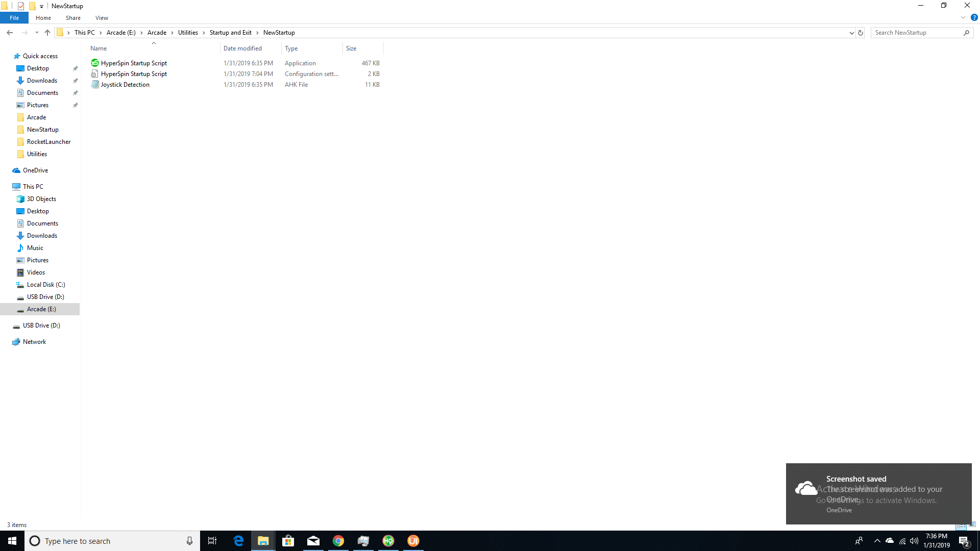Open RocketLauncher folder in Quick access
Screen dimensions: 980x551
[48, 142]
